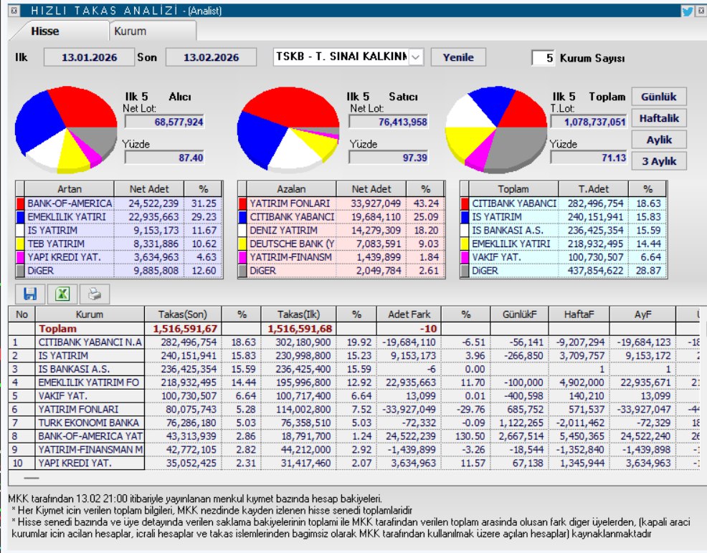Click Net Lot value 76,413,958
Screen dimensions: 707x553
point(388,122)
